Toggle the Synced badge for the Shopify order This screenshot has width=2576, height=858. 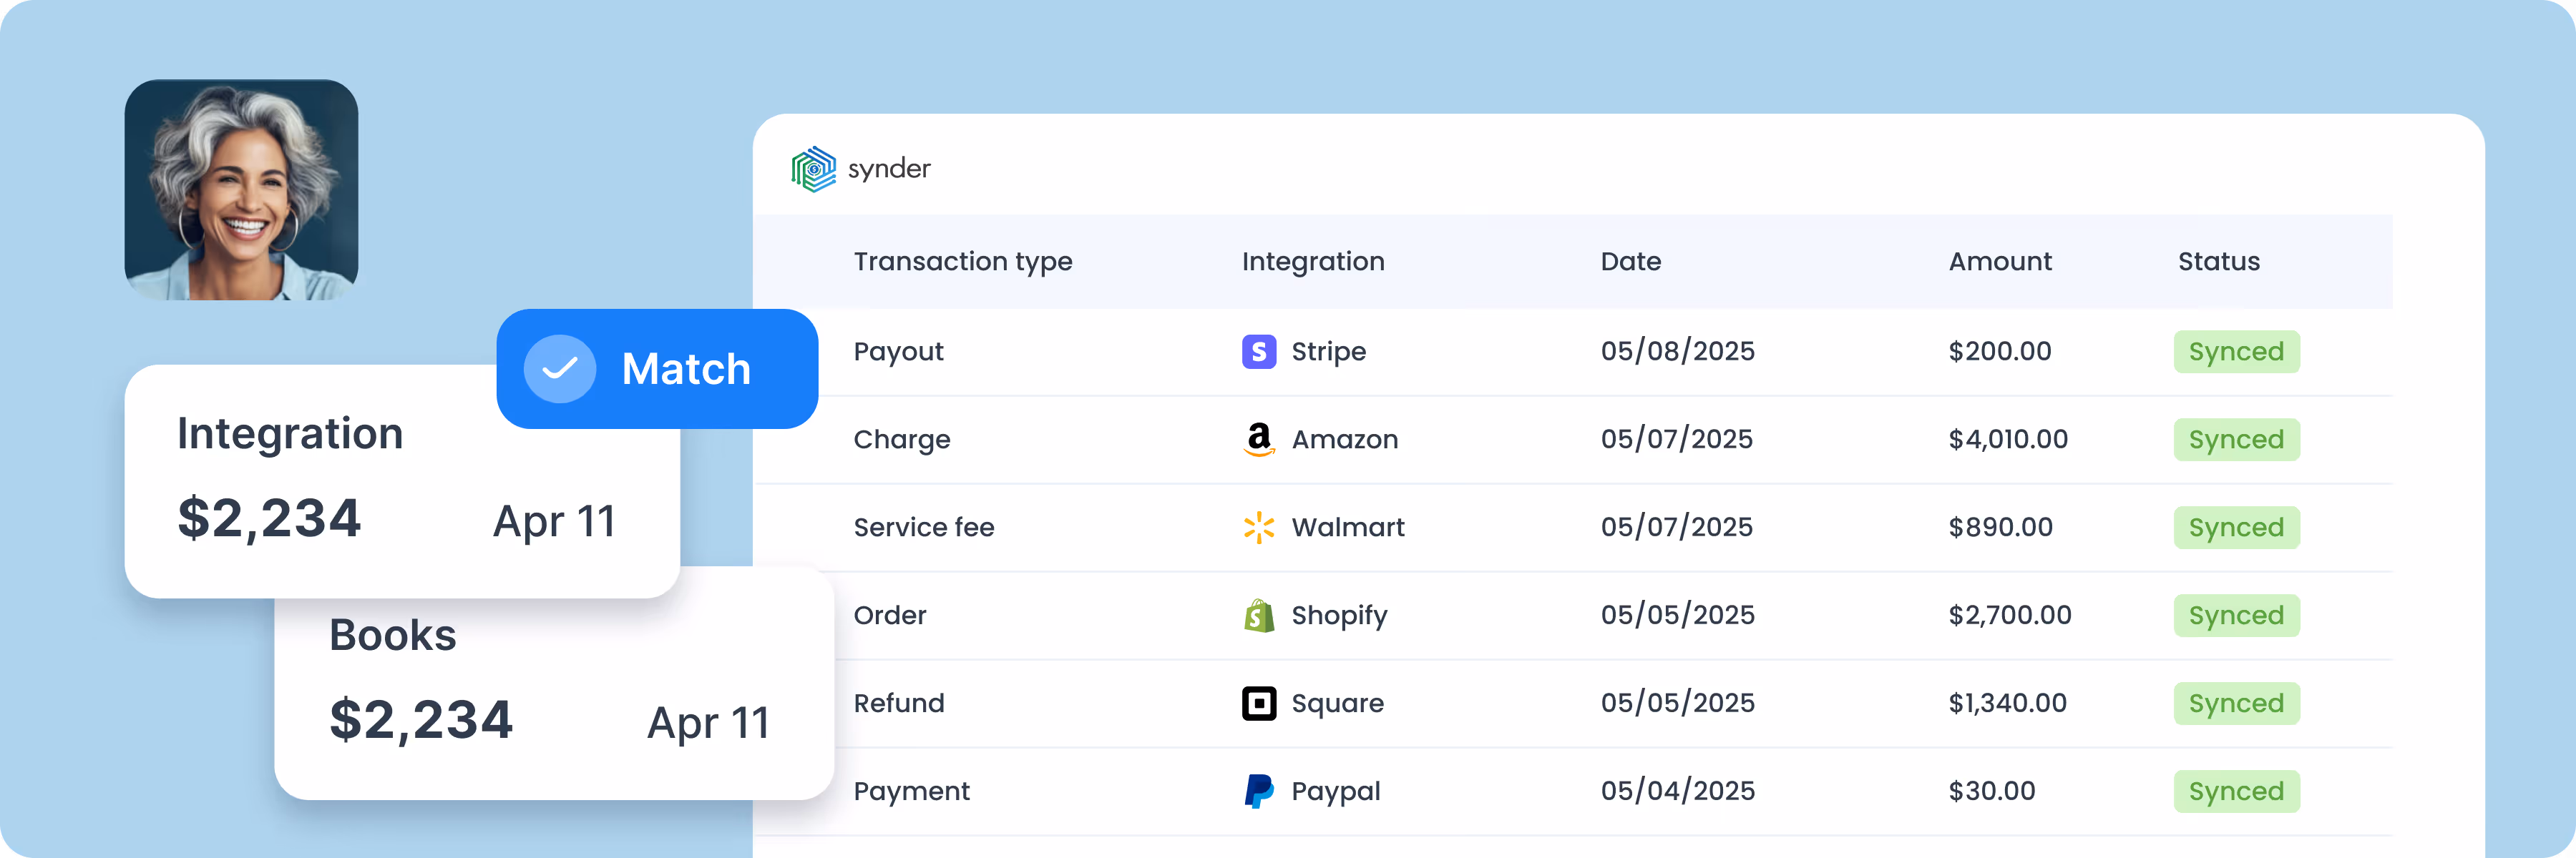pos(2236,616)
